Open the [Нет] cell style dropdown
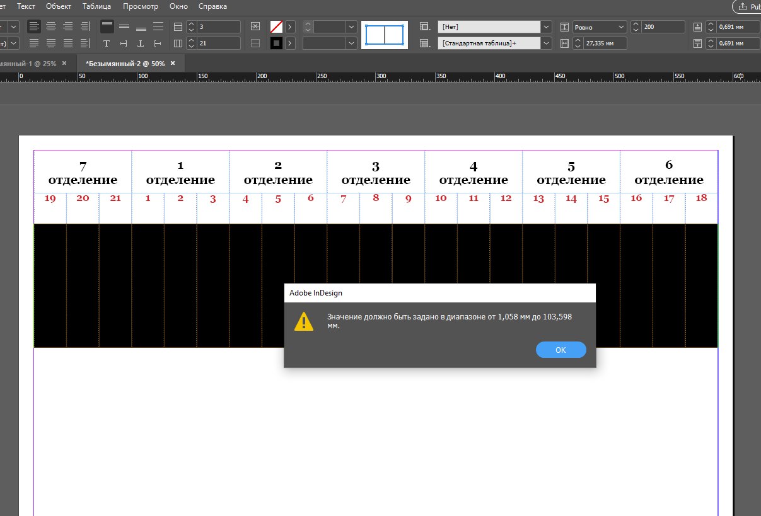Screen dimensions: 761x516 coord(547,27)
